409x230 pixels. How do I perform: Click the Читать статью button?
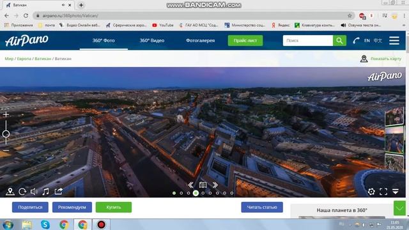point(262,207)
